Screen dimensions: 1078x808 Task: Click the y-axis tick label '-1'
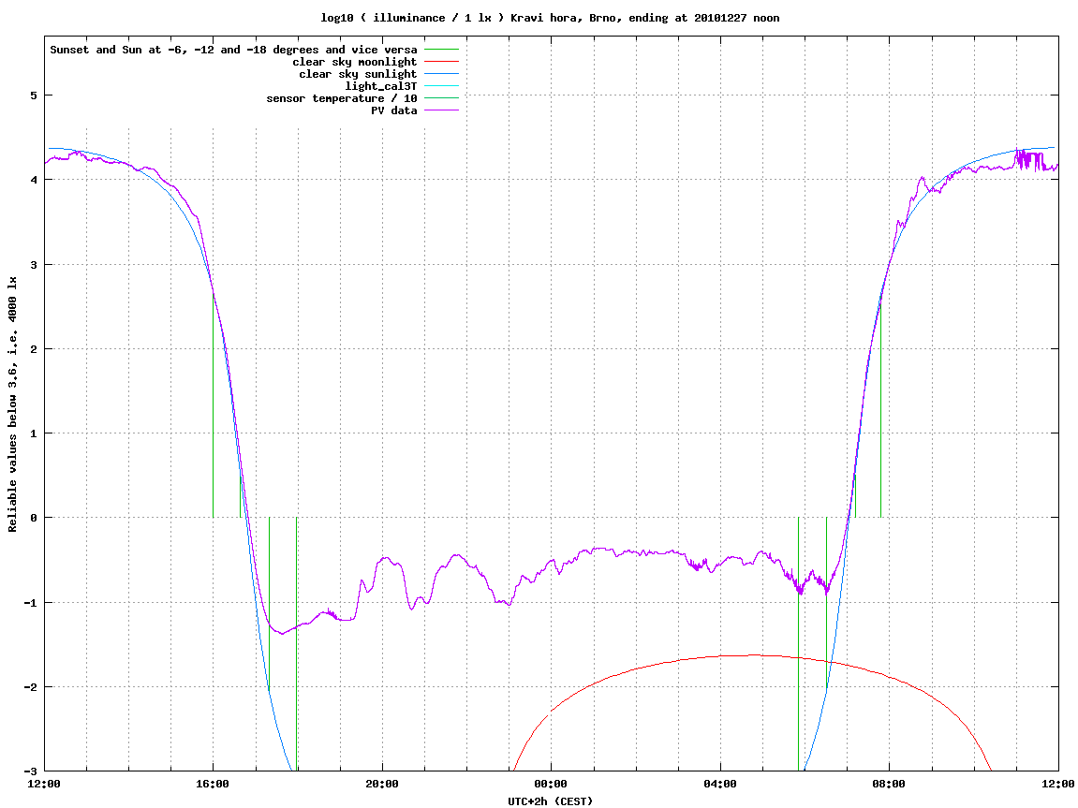pyautogui.click(x=30, y=603)
